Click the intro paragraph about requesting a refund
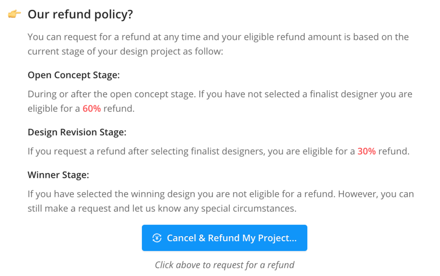The image size is (440, 276). point(218,44)
